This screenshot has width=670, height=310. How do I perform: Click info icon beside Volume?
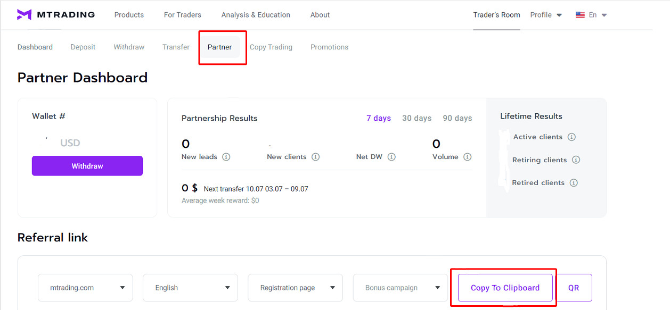point(467,157)
